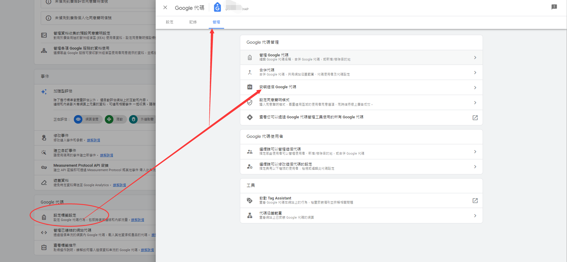
Task: Click 瞭解詳情 link under 修改事件
Action: point(93,140)
